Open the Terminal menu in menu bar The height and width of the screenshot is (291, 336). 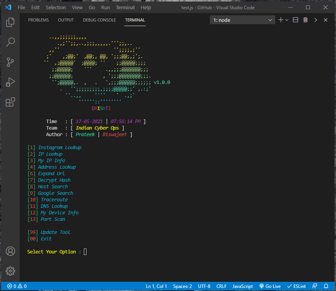point(125,7)
